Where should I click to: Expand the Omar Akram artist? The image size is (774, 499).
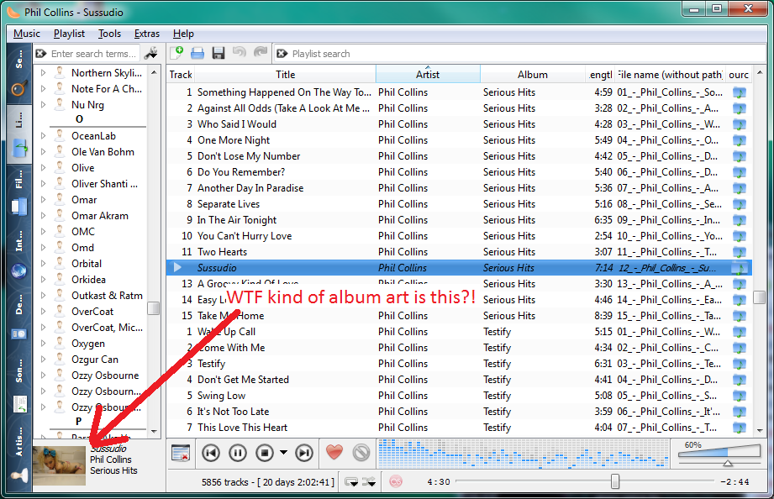coord(44,216)
